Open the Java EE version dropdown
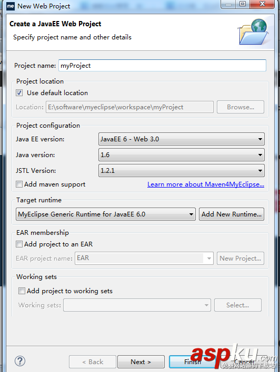 tap(182, 139)
